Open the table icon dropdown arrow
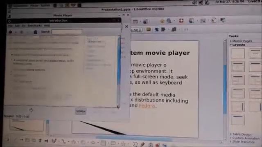Viewport: 262px width, 147px height. (140, 21)
